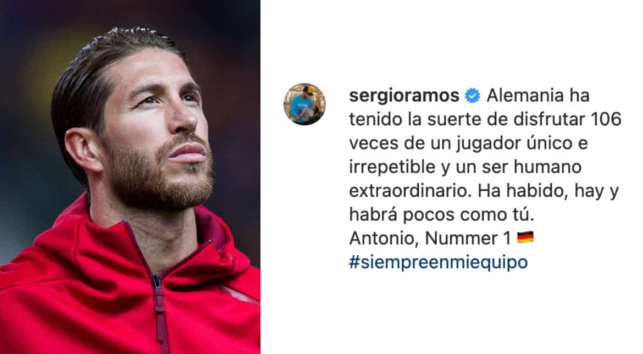Click the word "irrepetible" in the caption

click(x=392, y=167)
